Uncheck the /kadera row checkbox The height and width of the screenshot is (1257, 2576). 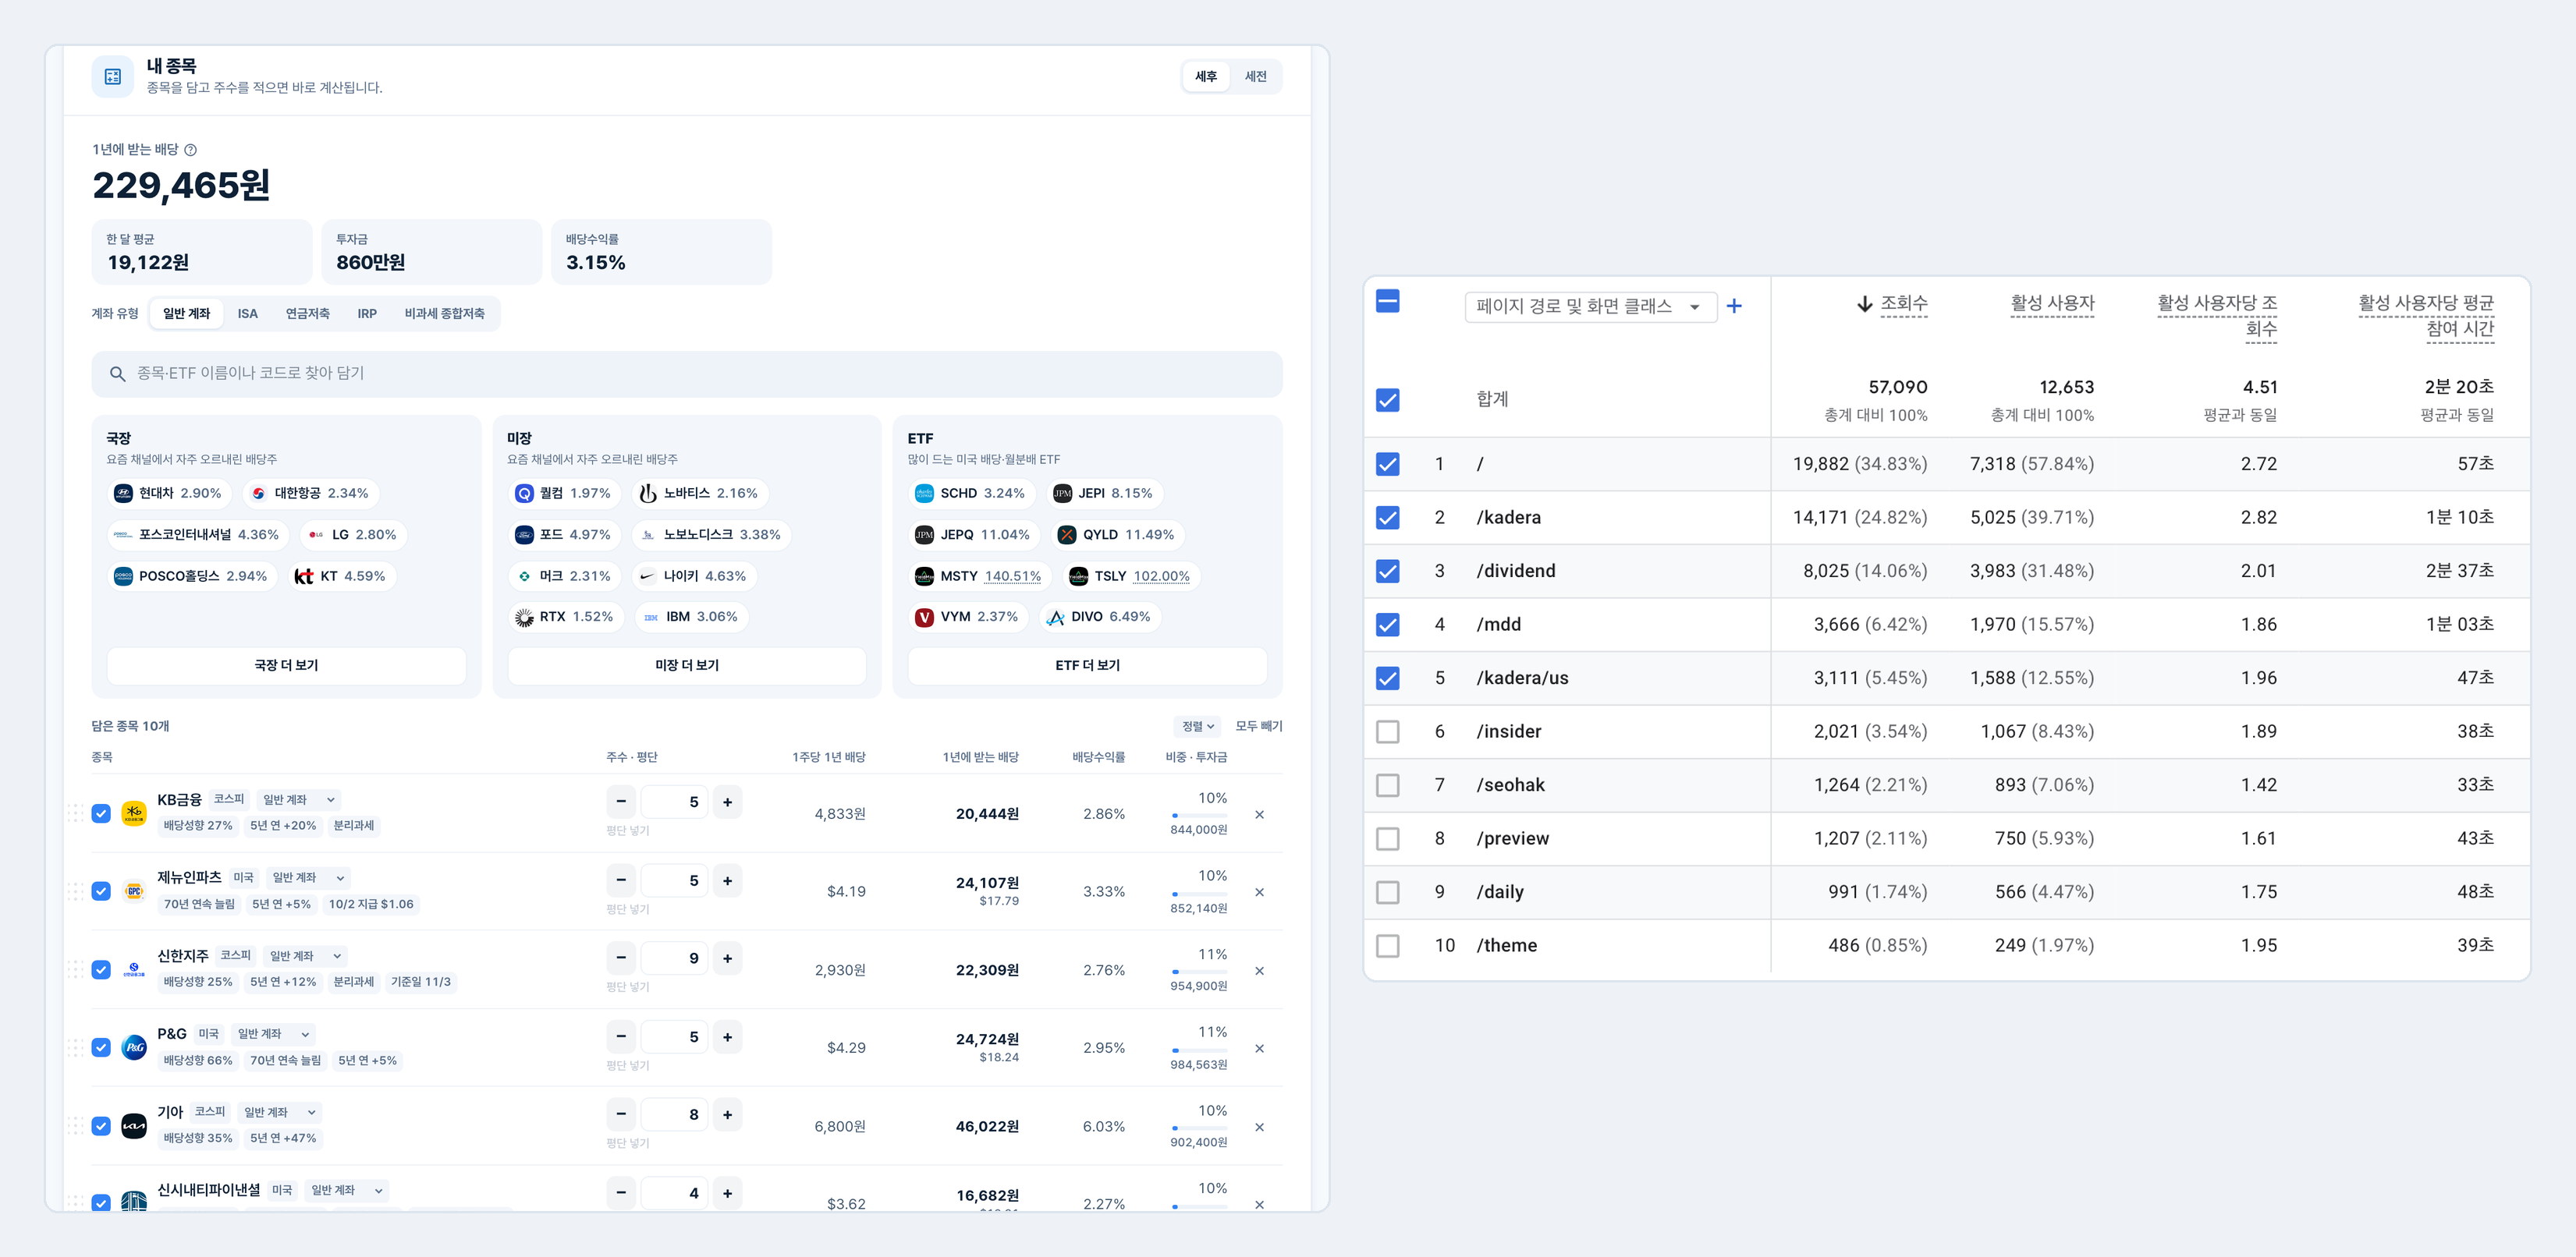tap(1387, 518)
